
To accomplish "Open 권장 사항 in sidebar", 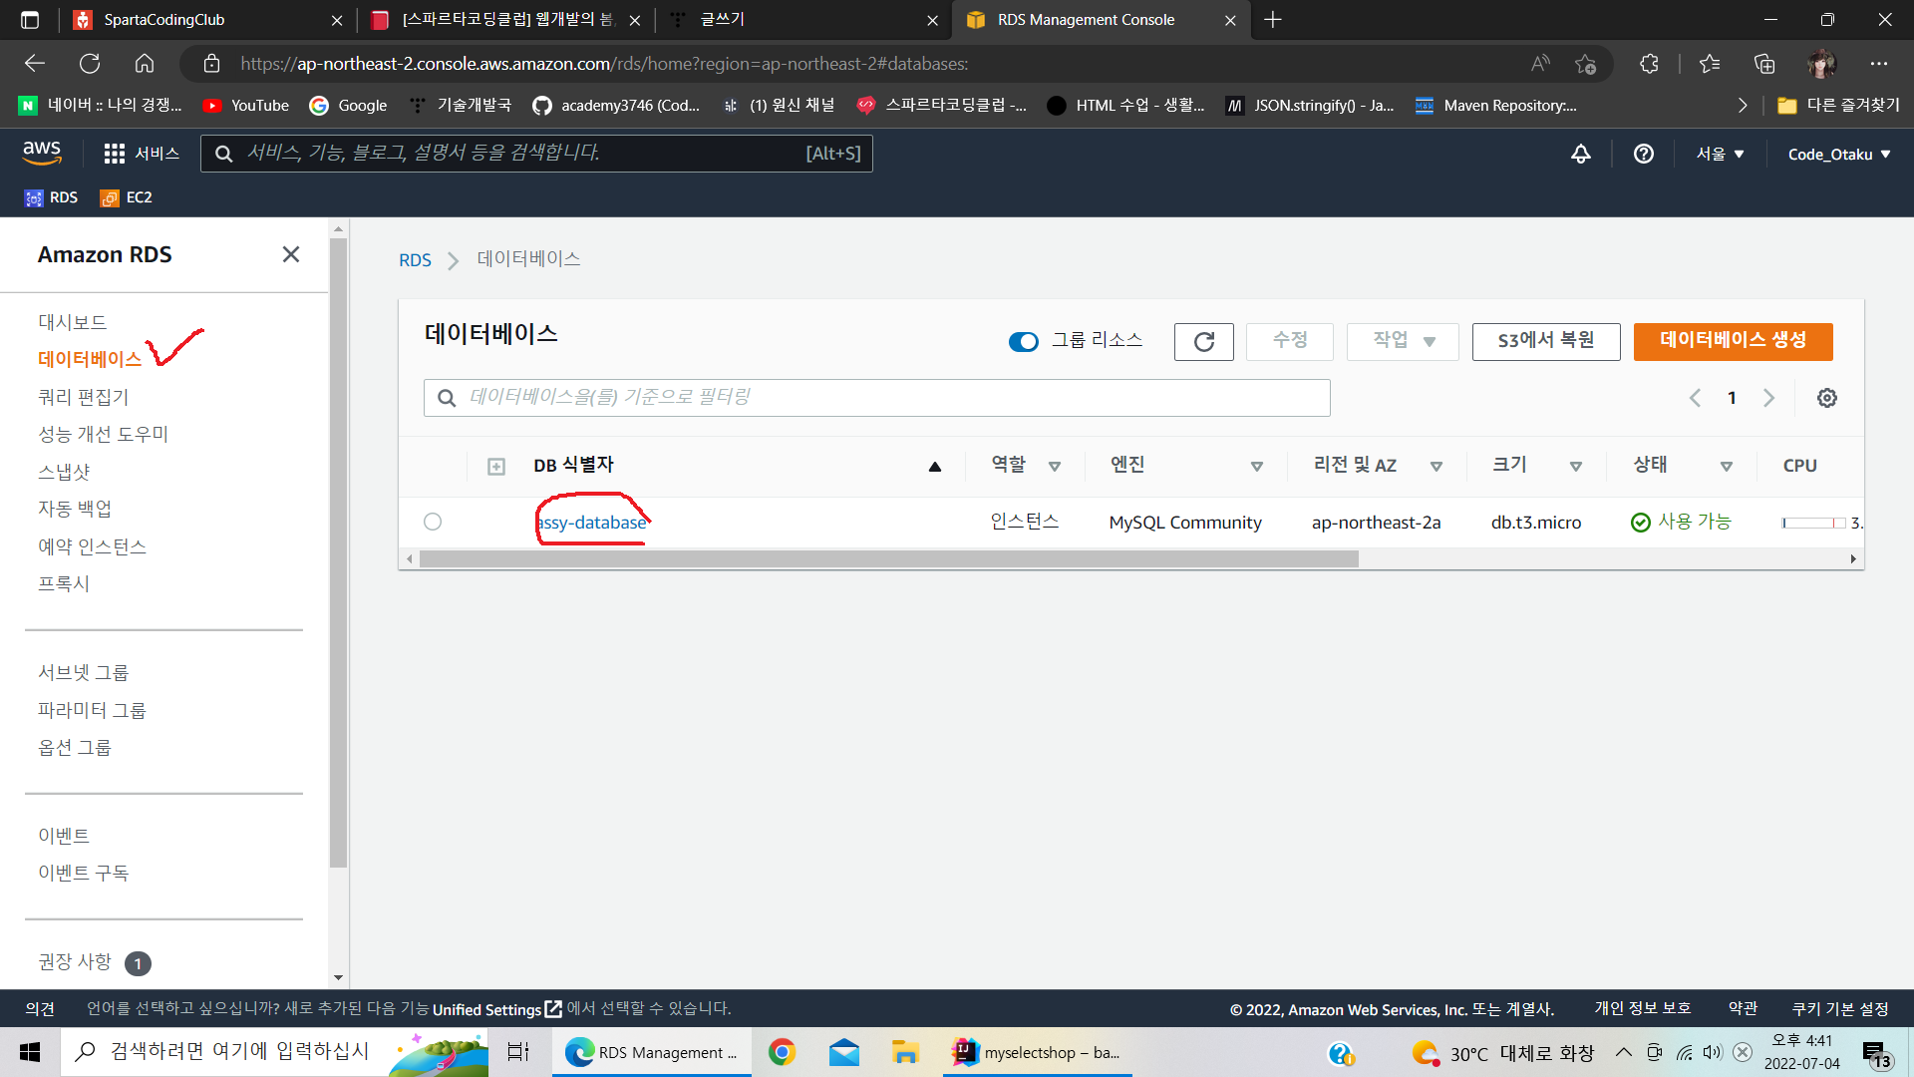I will (75, 962).
